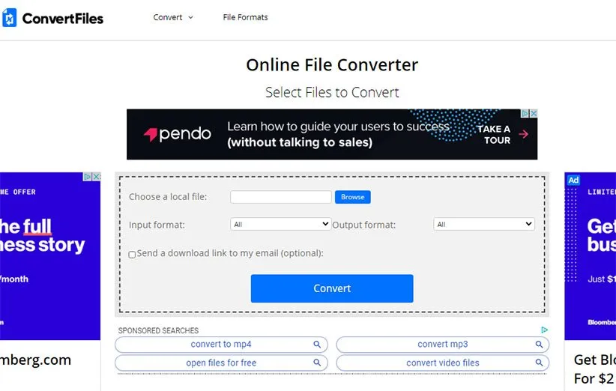Click the 'Ad' badge on the right advertisement
The image size is (616, 391).
(573, 181)
